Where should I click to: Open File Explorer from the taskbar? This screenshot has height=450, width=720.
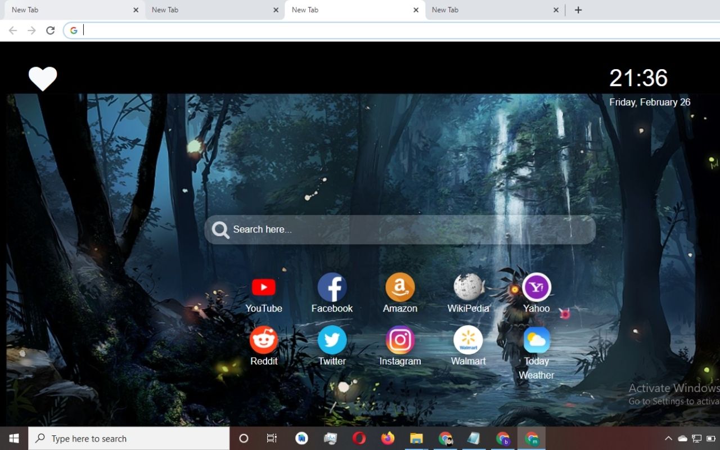click(416, 438)
